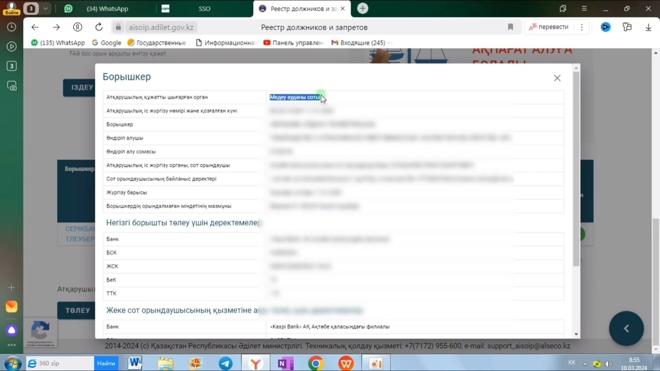The height and width of the screenshot is (371, 660).
Task: Open Информационная bookmark
Action: click(226, 43)
